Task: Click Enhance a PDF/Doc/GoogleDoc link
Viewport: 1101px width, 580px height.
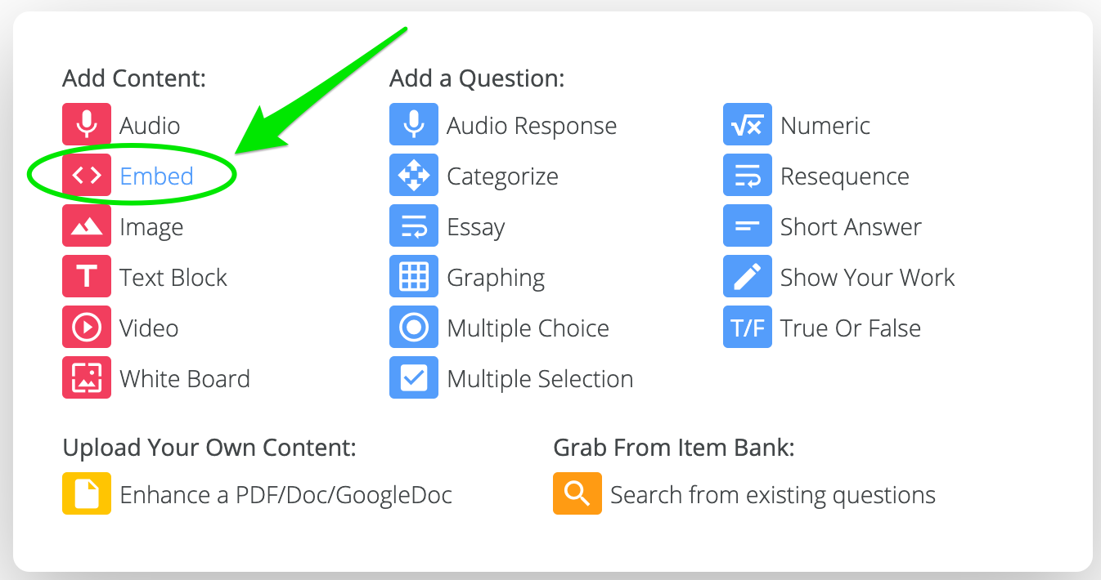Action: tap(285, 495)
